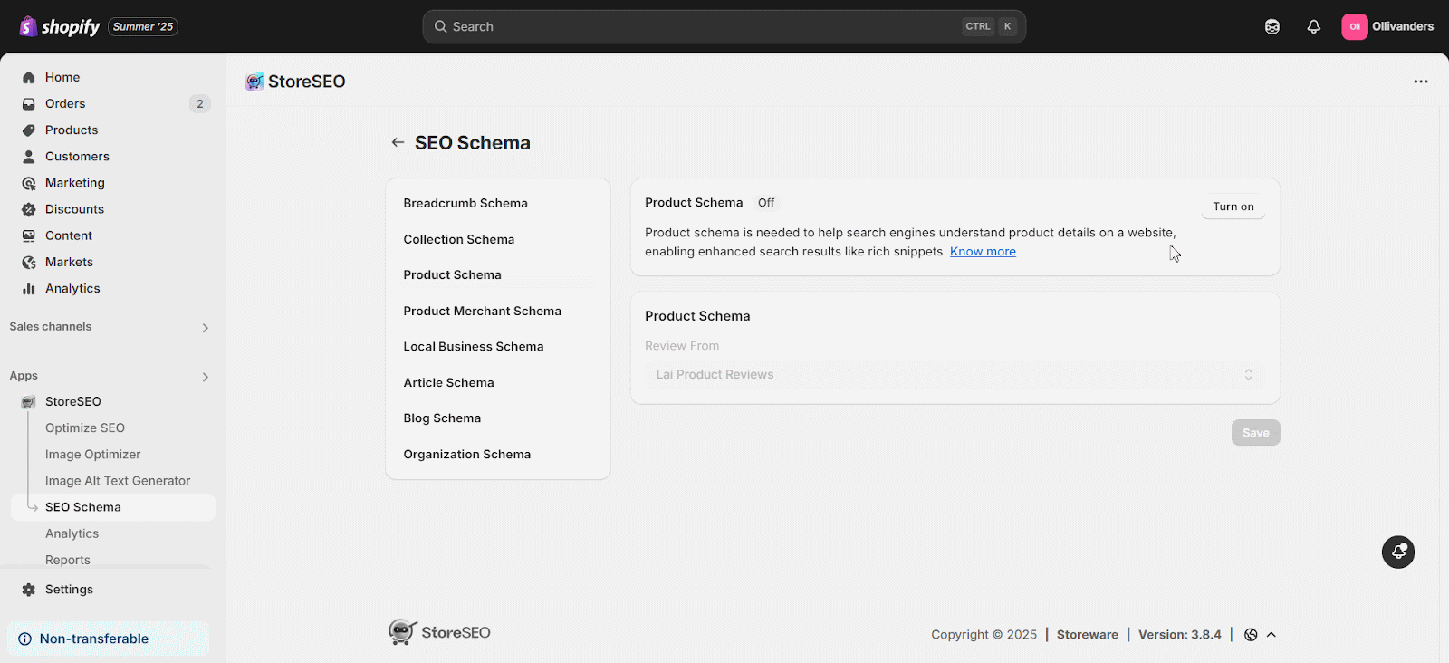
Task: Click the Marketing target icon
Action: [29, 183]
